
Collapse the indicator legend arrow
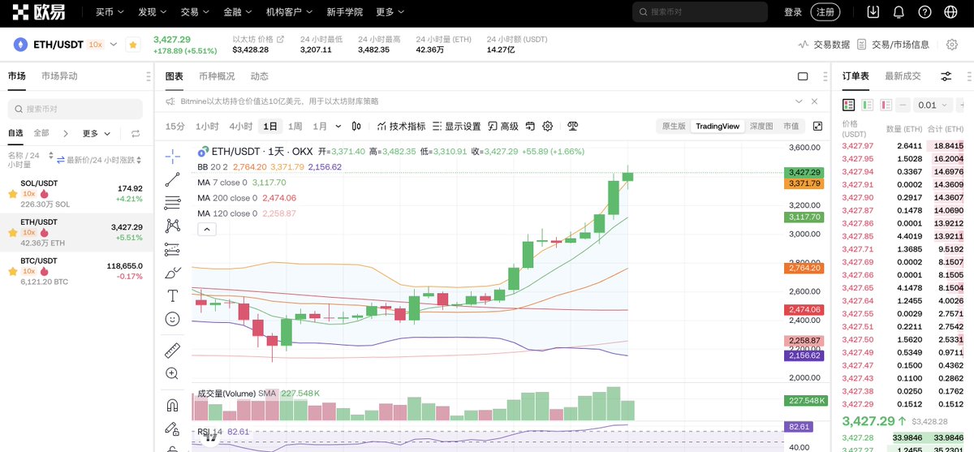(x=206, y=230)
